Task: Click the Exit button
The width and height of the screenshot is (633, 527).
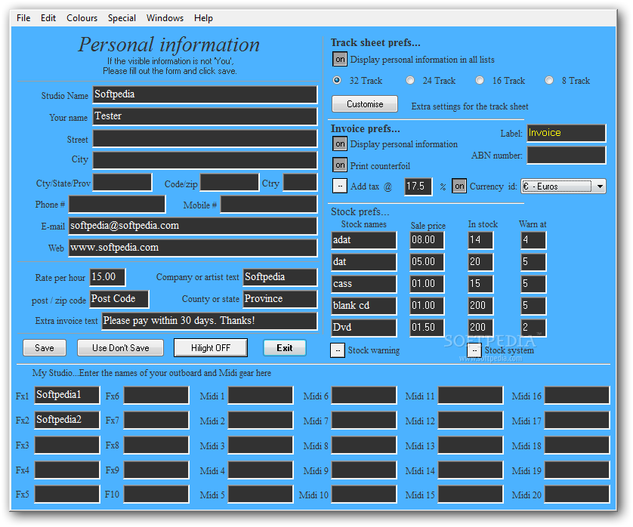Action: (285, 348)
